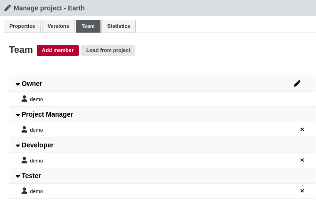
Task: Select the demo name under Developer
Action: (x=36, y=161)
